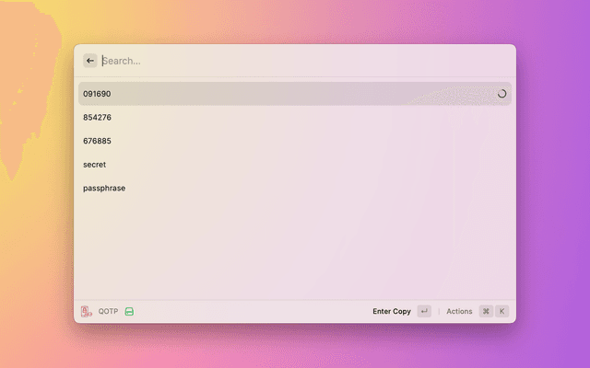Click the return key icon
Screen dimensions: 590x368
click(424, 311)
